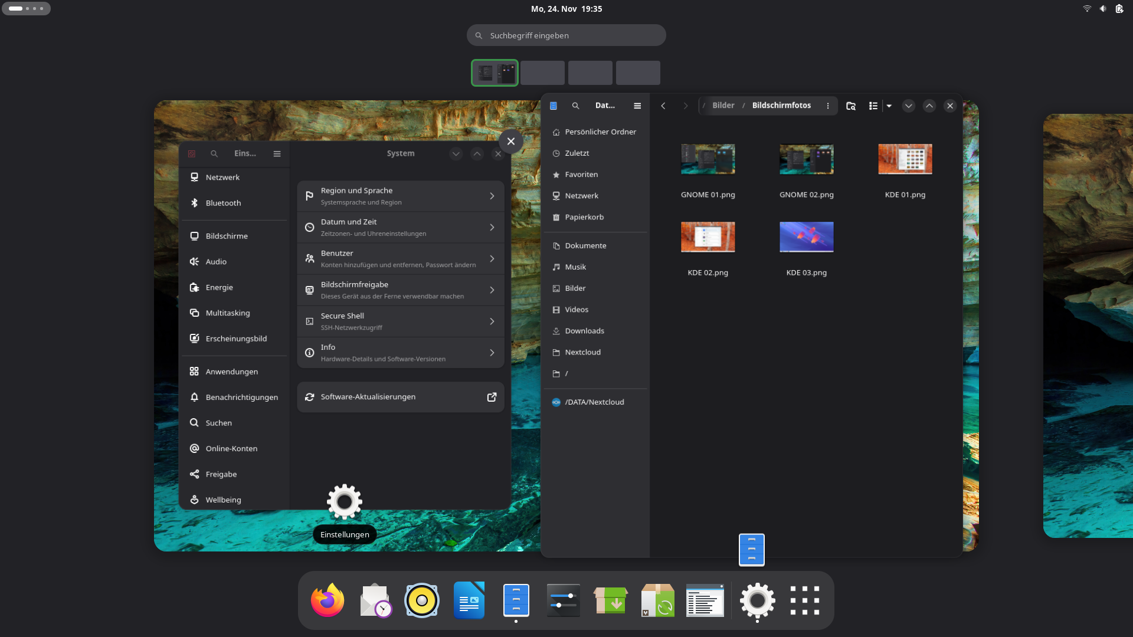
Task: Click the mail calendar Evolution dock icon
Action: click(375, 600)
